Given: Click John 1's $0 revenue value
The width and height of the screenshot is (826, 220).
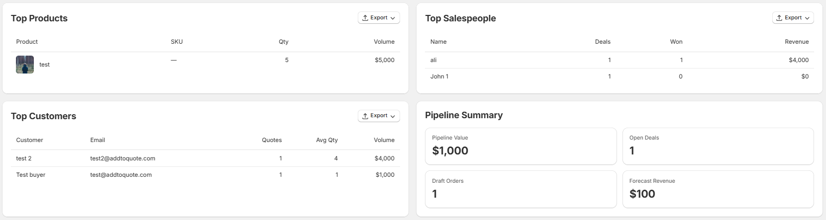Looking at the screenshot, I should tap(805, 76).
